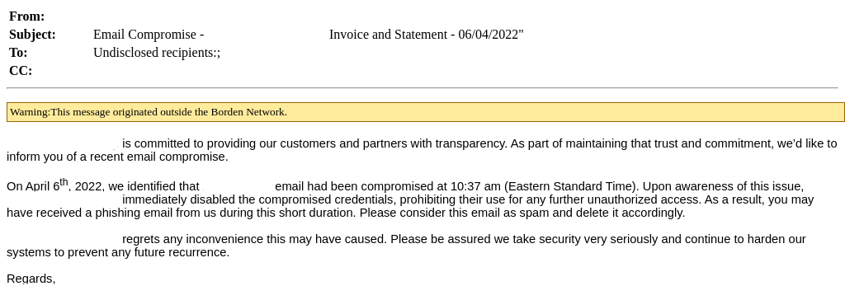Click 'systems to prevent any future recurrence' line
This screenshot has height=300, width=845.
(x=118, y=252)
